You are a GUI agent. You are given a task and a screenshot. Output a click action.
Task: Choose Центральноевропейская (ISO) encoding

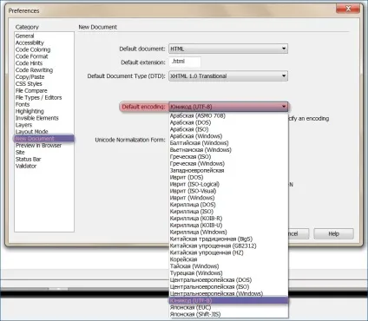pos(228,287)
